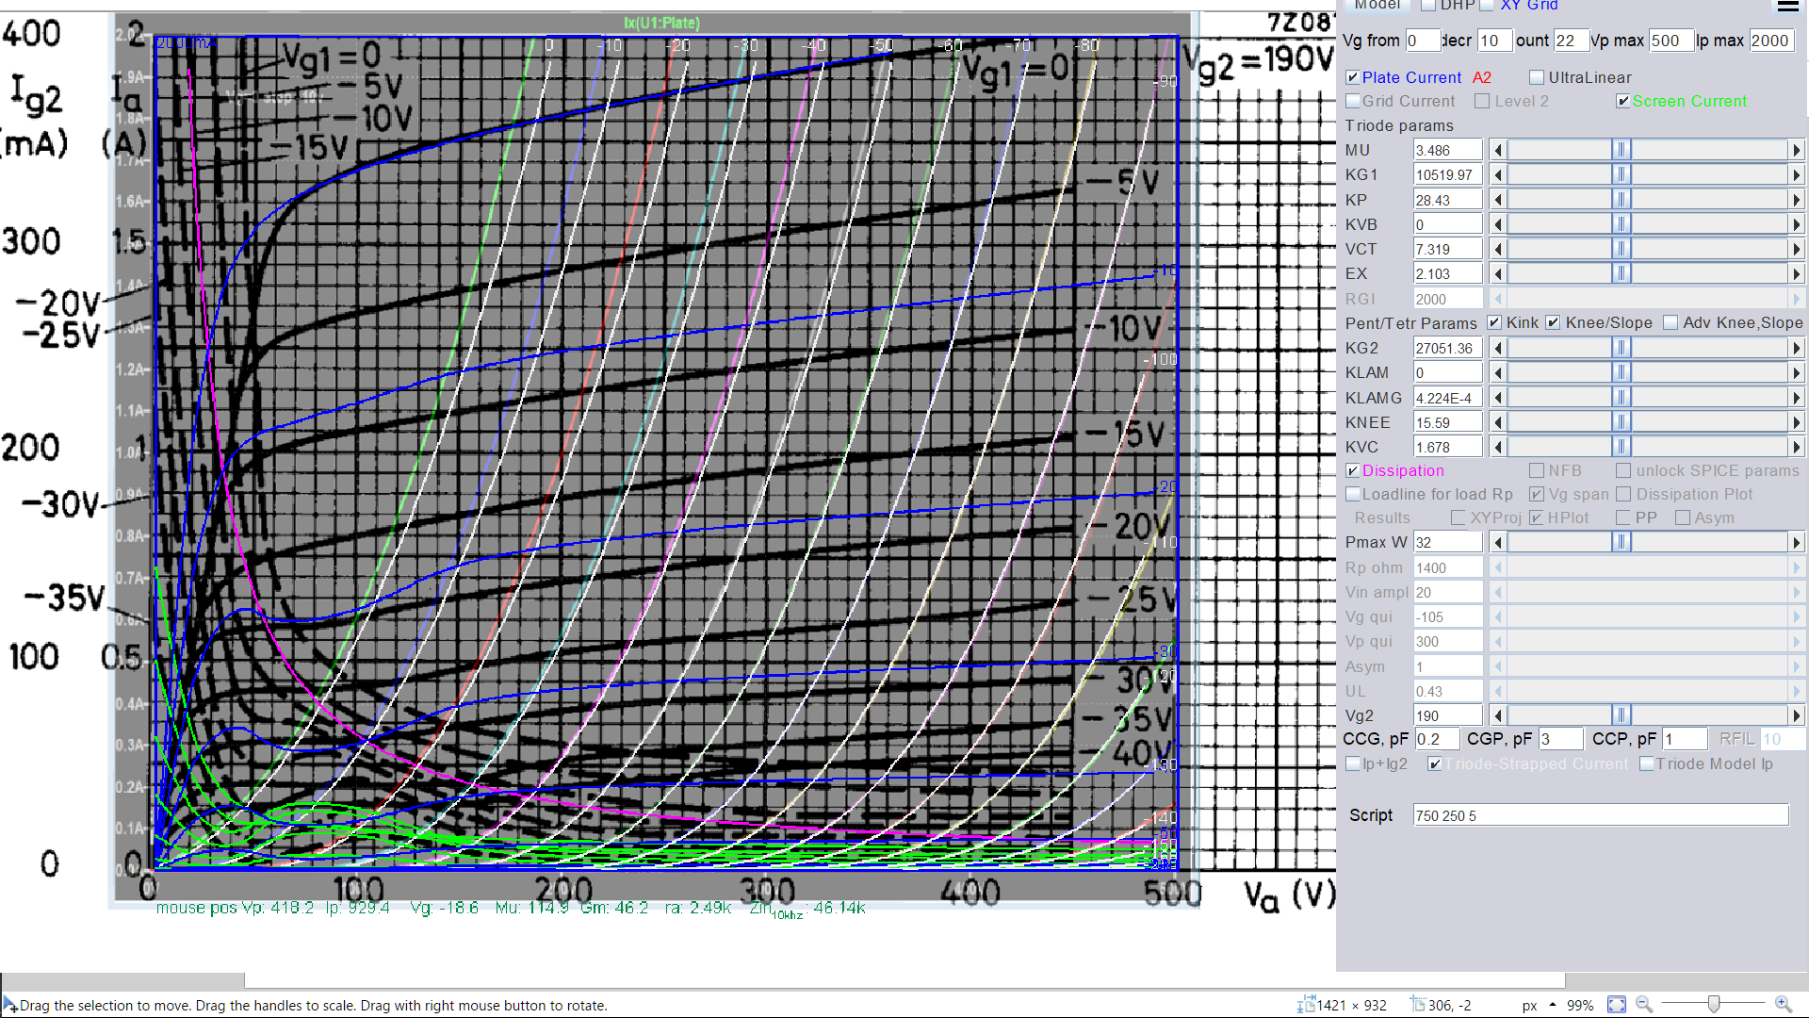Click the CCG pF input field

[1437, 739]
